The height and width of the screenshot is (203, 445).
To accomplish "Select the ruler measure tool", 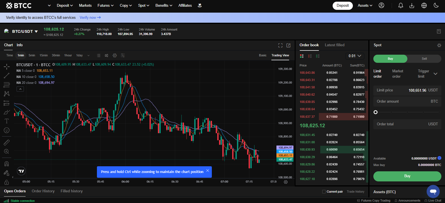I will [7, 142].
